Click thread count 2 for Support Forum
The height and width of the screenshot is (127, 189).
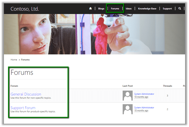pos(167,109)
